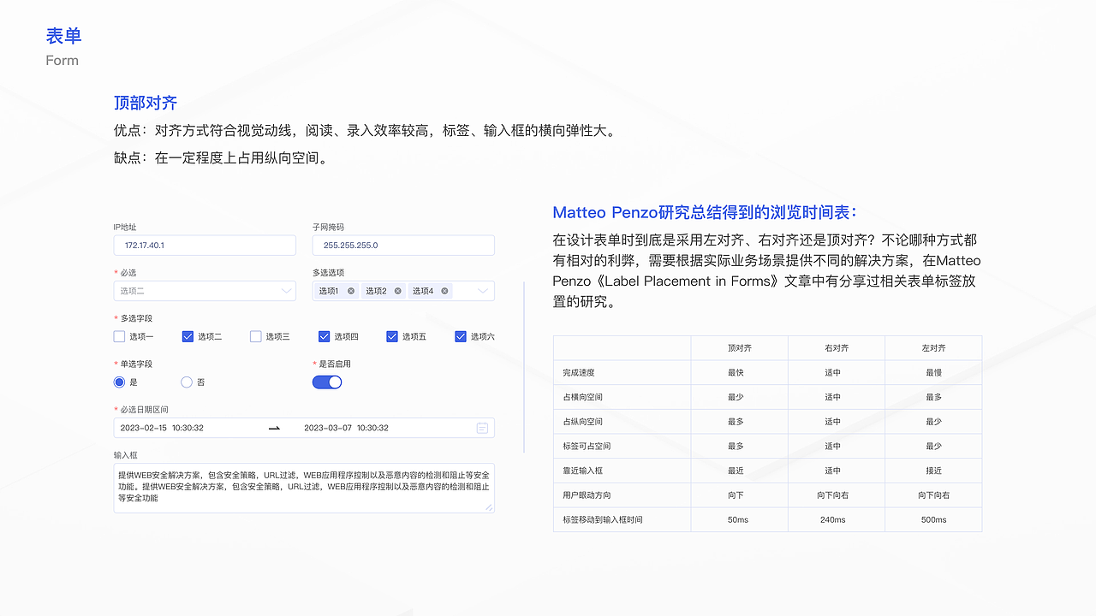Click the 单选字段 field label
The width and height of the screenshot is (1096, 616).
point(136,364)
